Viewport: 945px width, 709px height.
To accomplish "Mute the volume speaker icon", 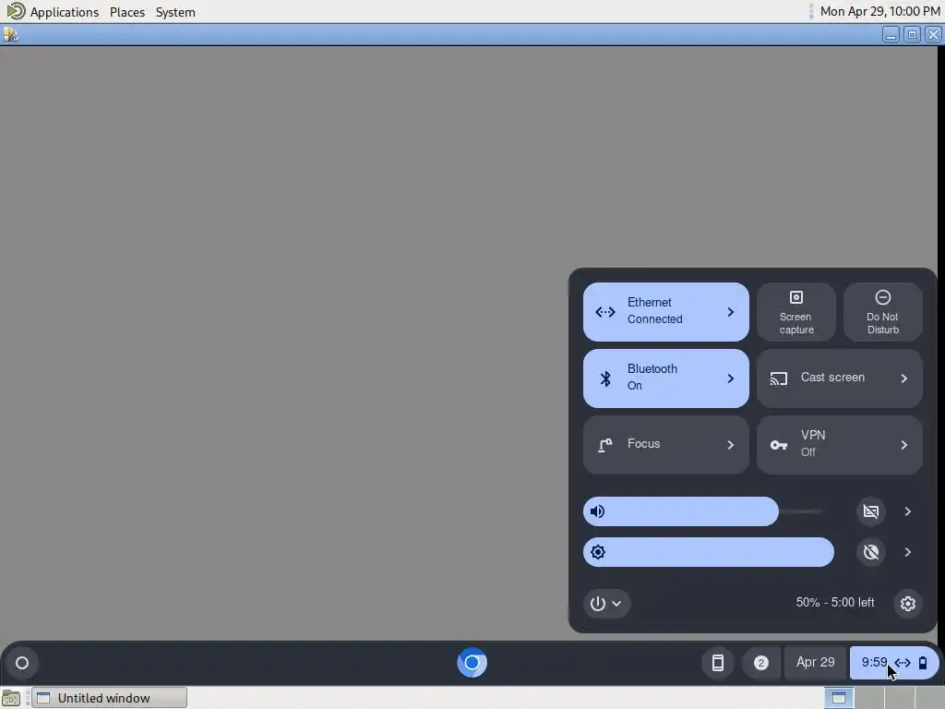I will click(x=597, y=511).
